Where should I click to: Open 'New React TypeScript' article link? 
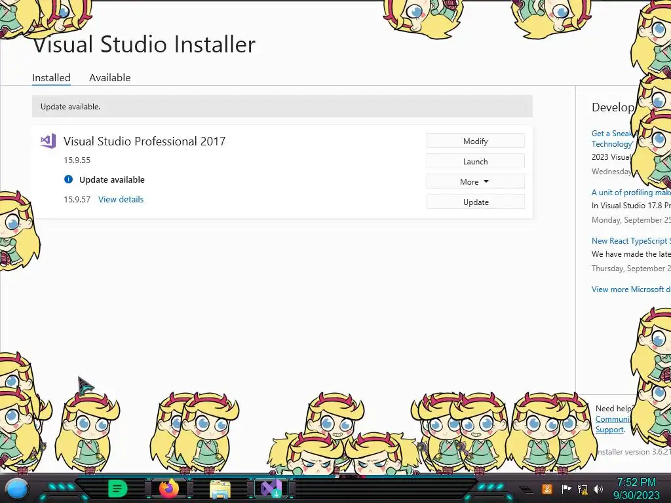click(x=631, y=241)
